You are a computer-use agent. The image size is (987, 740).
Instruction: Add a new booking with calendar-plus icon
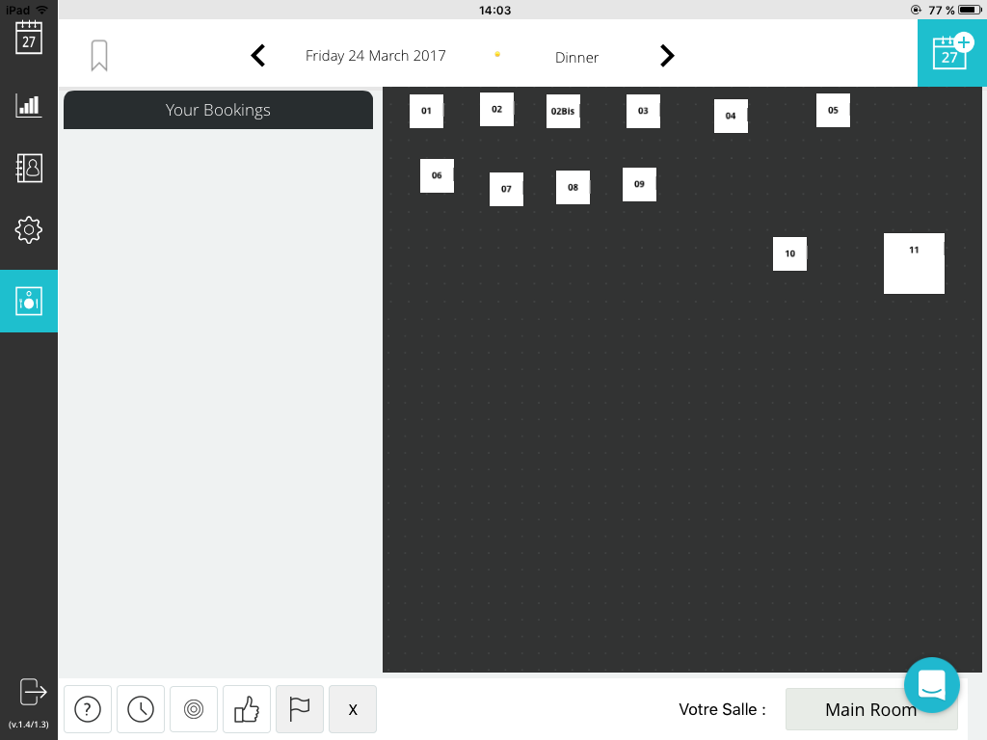click(x=951, y=53)
